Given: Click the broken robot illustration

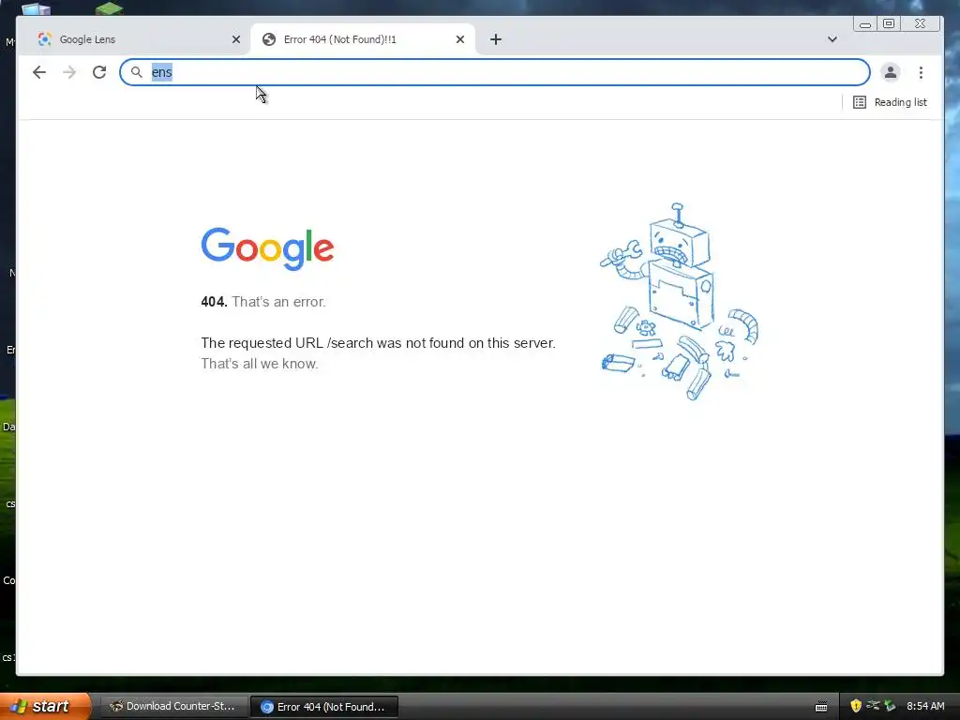Looking at the screenshot, I should click(679, 302).
